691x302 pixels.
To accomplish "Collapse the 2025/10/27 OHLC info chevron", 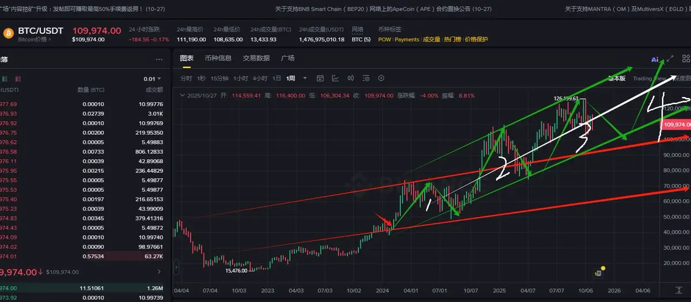I will tap(183, 95).
